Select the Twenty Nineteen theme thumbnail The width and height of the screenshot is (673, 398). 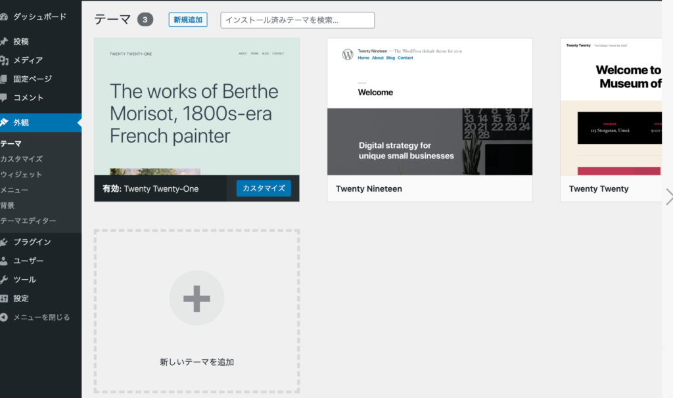click(x=429, y=107)
